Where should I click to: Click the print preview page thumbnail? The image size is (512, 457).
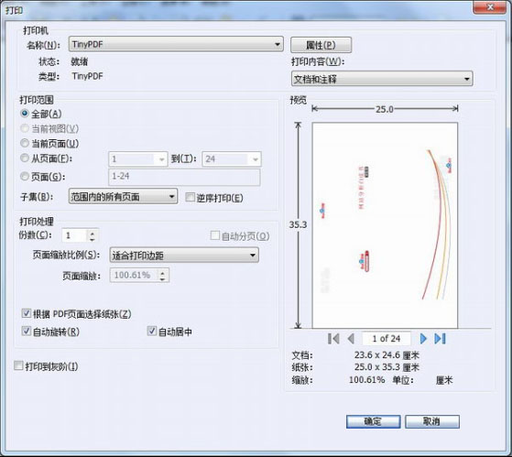pyautogui.click(x=385, y=225)
